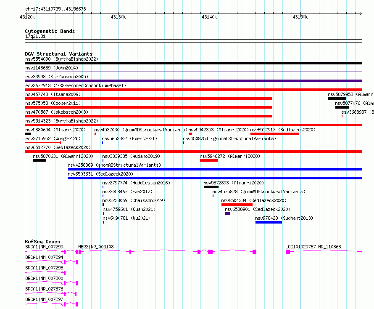Click the DGV Structural Variants track title
The image size is (374, 309).
[x=59, y=54]
